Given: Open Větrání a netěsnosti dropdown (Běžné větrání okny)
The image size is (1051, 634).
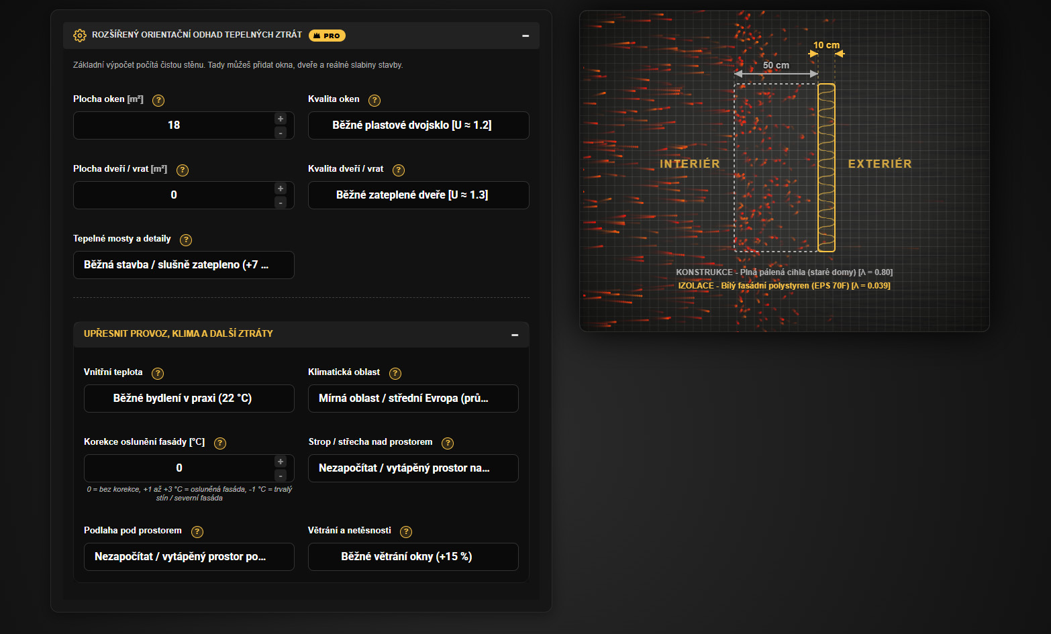Looking at the screenshot, I should pos(413,557).
